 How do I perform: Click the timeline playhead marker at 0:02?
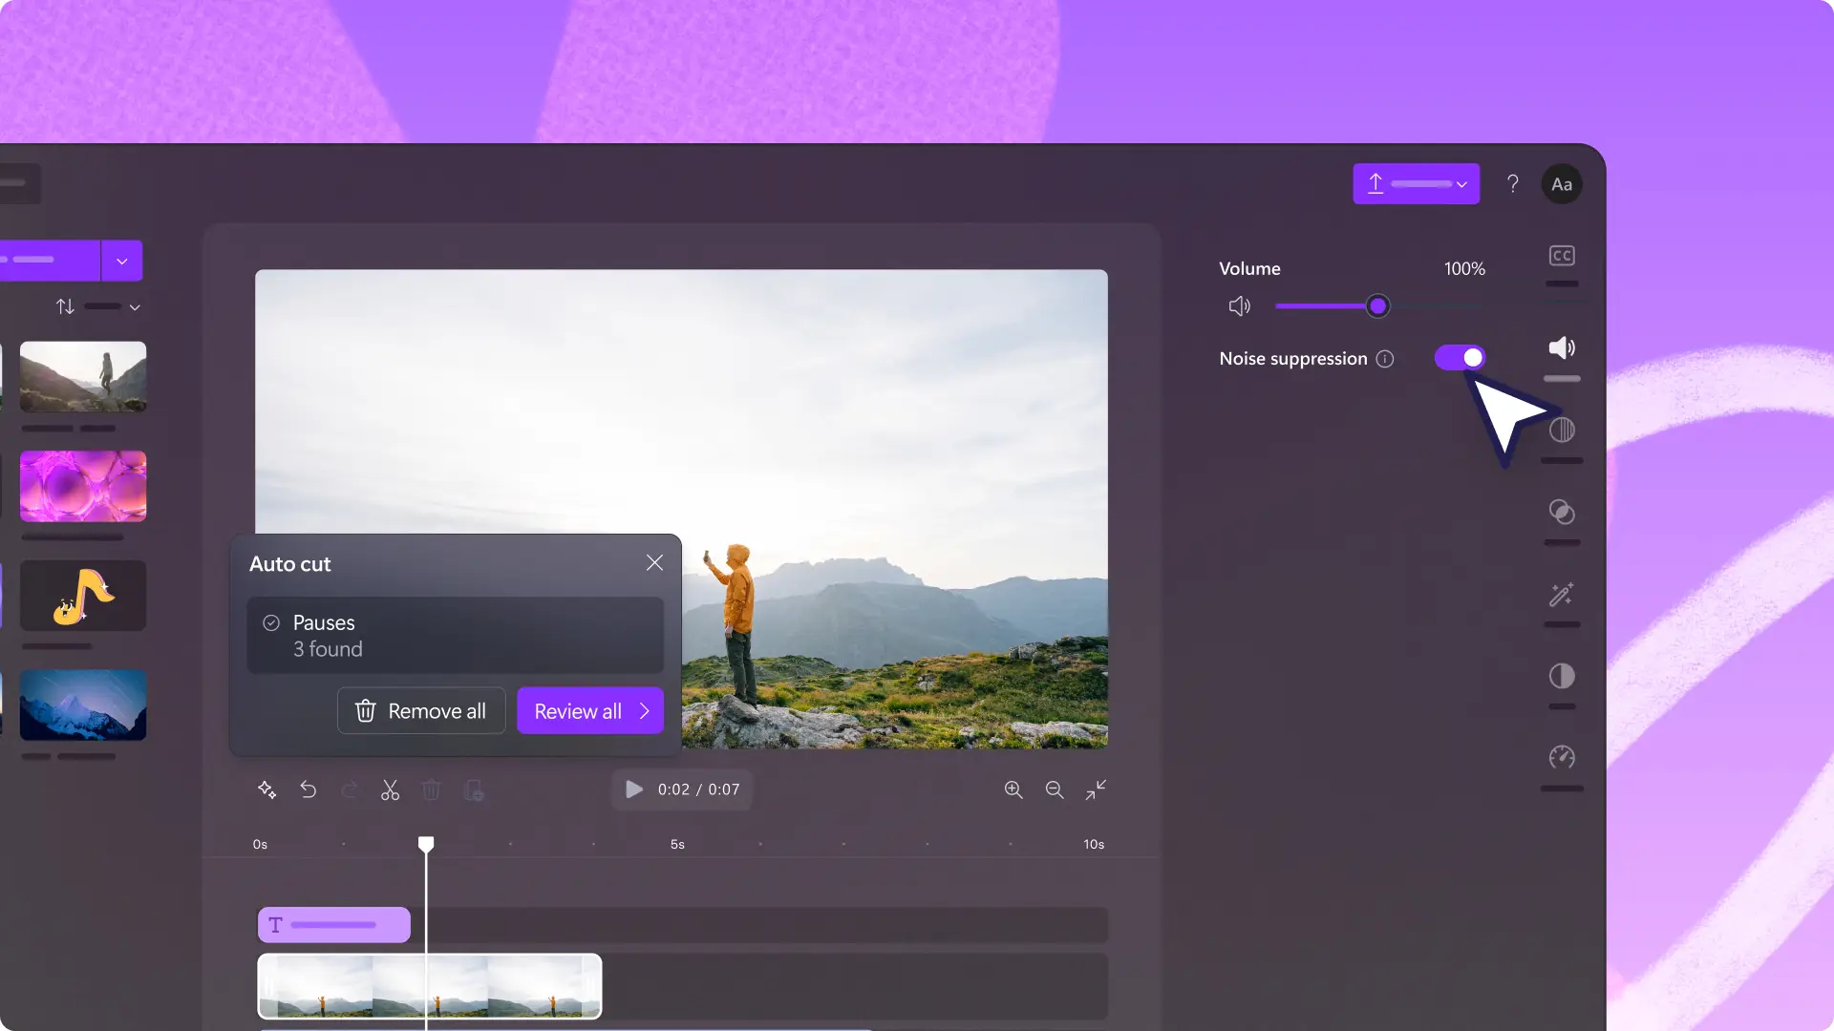pos(424,842)
